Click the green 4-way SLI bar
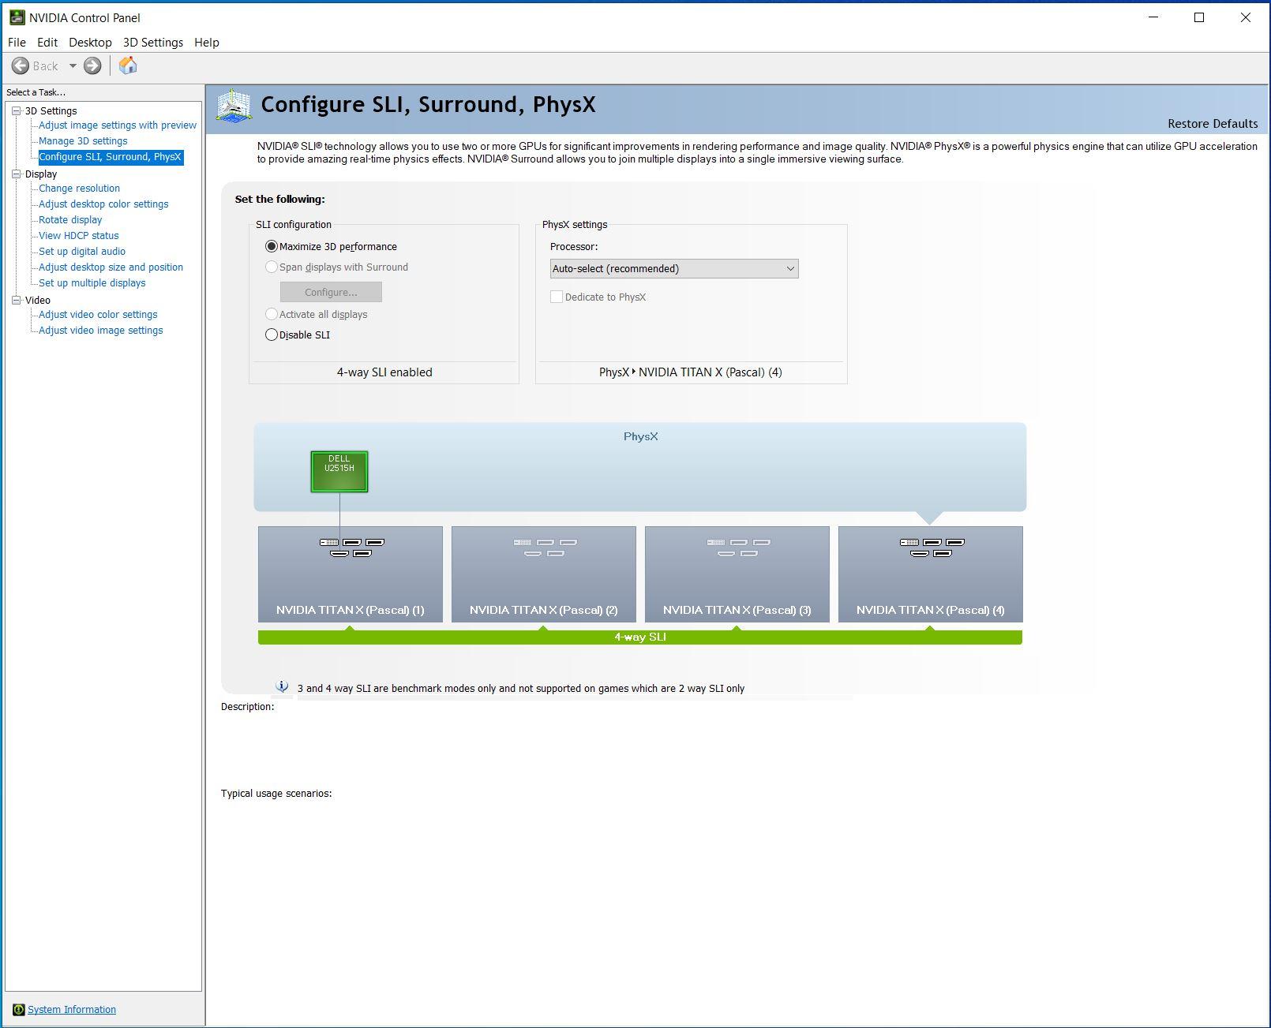 [640, 637]
